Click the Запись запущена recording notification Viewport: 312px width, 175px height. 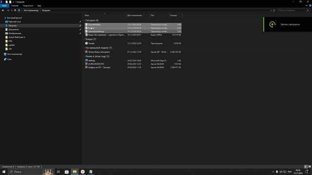click(288, 24)
